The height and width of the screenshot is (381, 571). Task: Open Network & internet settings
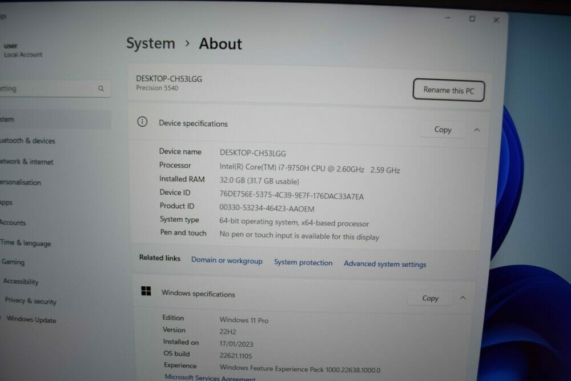point(27,162)
